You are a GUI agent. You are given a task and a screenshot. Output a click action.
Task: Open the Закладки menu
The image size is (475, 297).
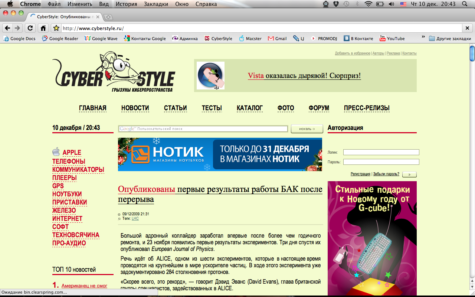(x=155, y=4)
